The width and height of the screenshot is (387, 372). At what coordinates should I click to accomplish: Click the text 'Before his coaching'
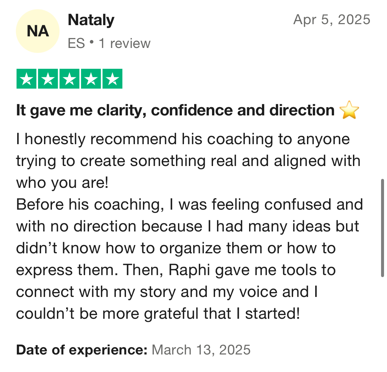(90, 205)
